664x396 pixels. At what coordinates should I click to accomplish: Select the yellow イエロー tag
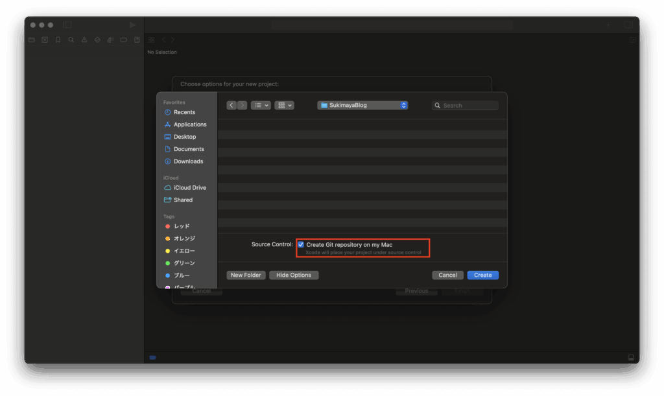coord(180,251)
